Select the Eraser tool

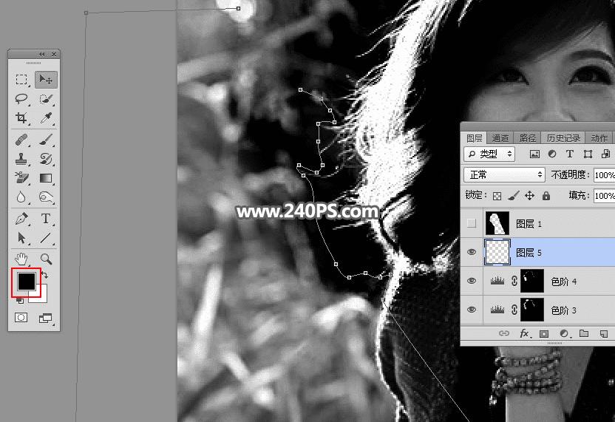tap(21, 177)
